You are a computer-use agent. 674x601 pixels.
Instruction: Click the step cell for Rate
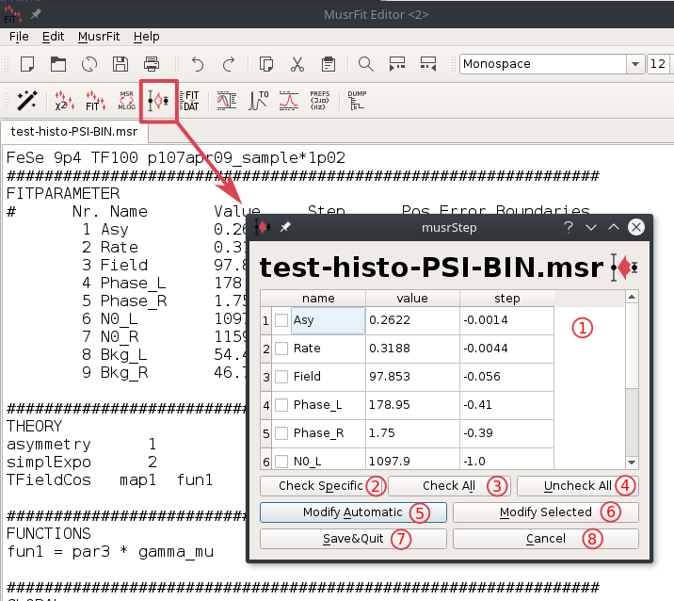pyautogui.click(x=506, y=349)
